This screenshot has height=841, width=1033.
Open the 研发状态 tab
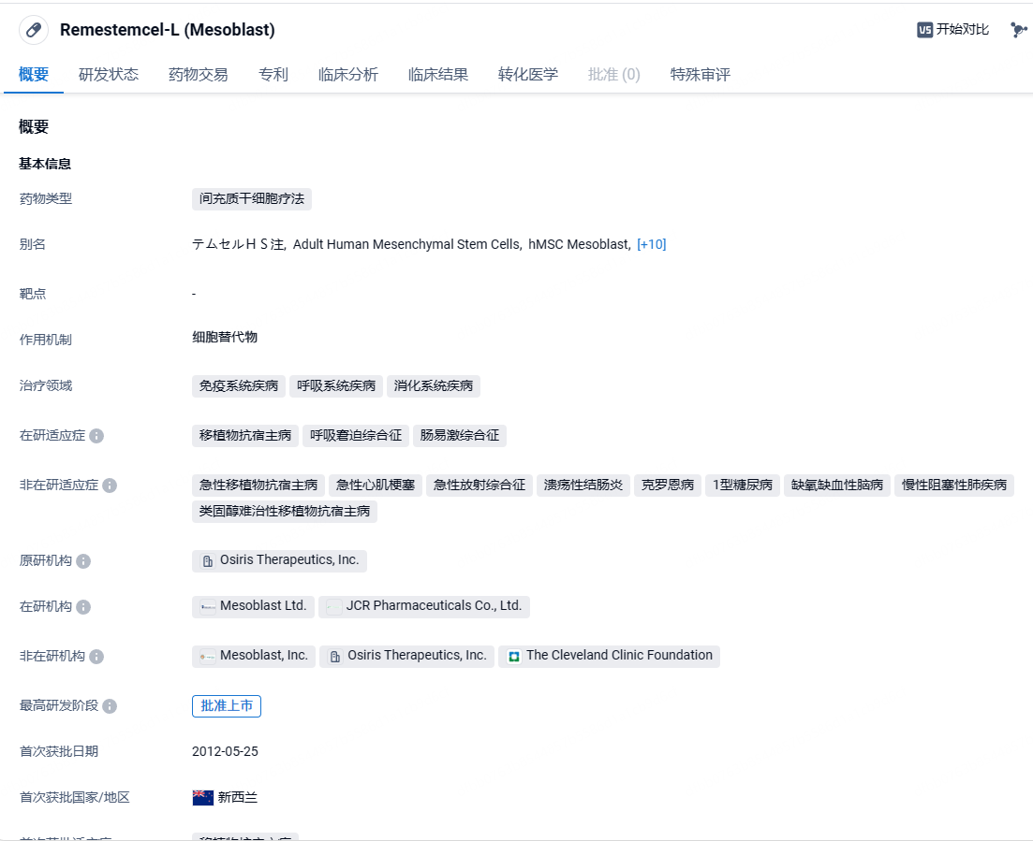[x=109, y=74]
